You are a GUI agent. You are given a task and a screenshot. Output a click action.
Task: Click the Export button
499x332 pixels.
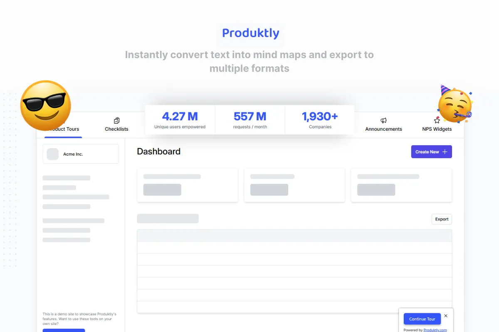(x=442, y=219)
